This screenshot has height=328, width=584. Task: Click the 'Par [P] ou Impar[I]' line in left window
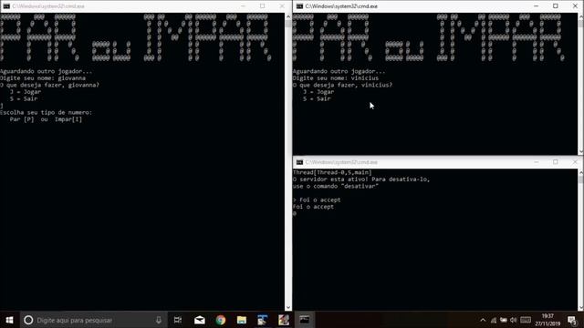(46, 119)
